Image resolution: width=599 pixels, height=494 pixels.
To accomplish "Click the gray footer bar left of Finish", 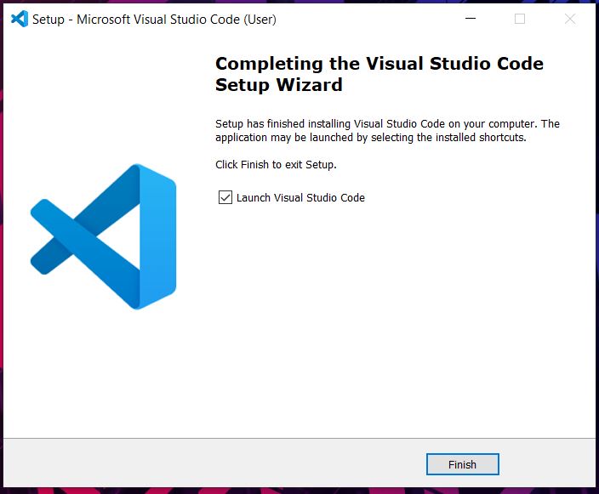I will click(213, 463).
